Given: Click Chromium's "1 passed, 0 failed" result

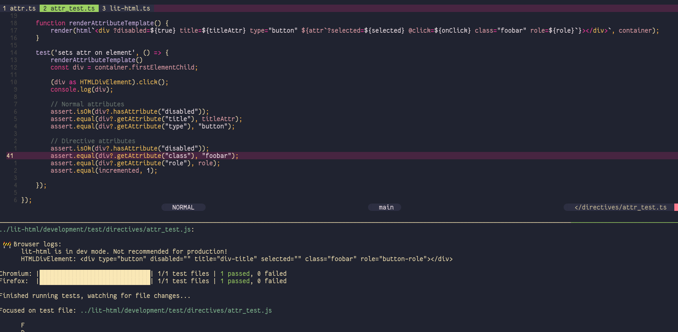Looking at the screenshot, I should coord(253,274).
